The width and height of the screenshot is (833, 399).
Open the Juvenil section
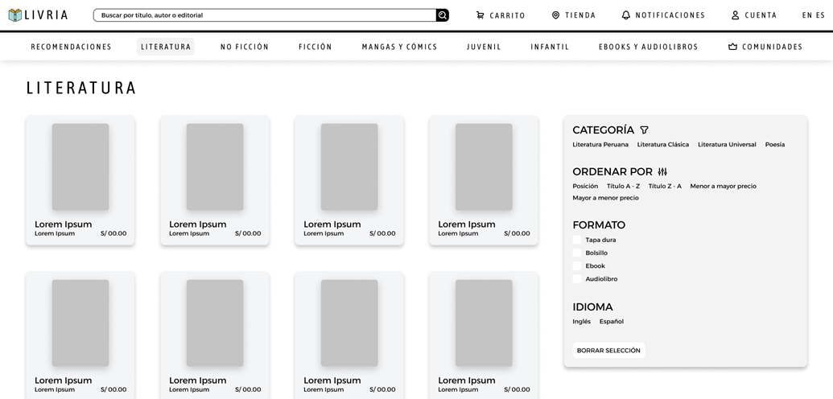point(484,47)
